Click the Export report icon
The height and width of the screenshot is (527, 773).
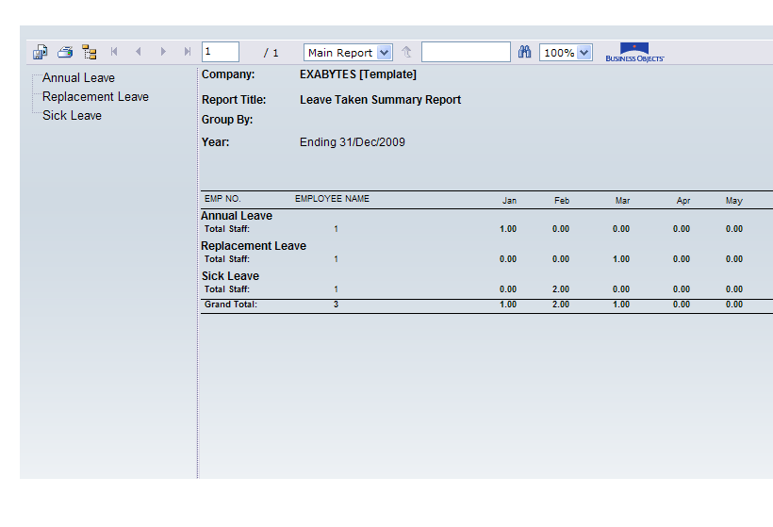coord(41,53)
